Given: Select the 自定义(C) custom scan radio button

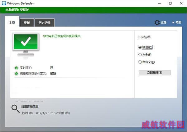Looking at the screenshot, I should 140,62.
